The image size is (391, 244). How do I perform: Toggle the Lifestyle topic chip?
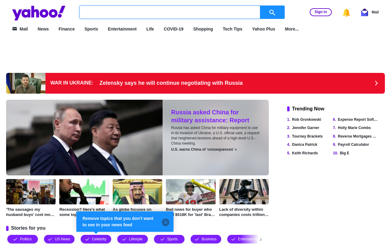(x=133, y=239)
